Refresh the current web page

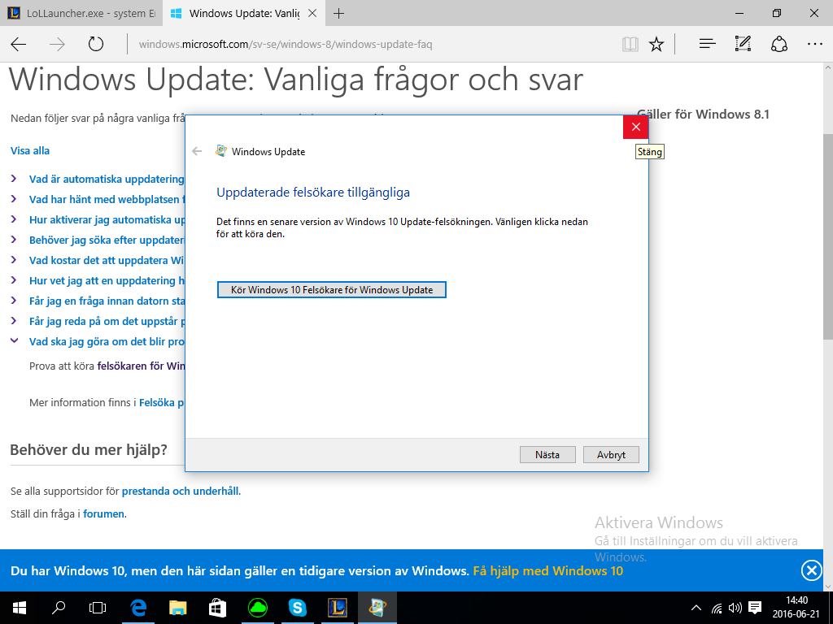pyautogui.click(x=96, y=44)
